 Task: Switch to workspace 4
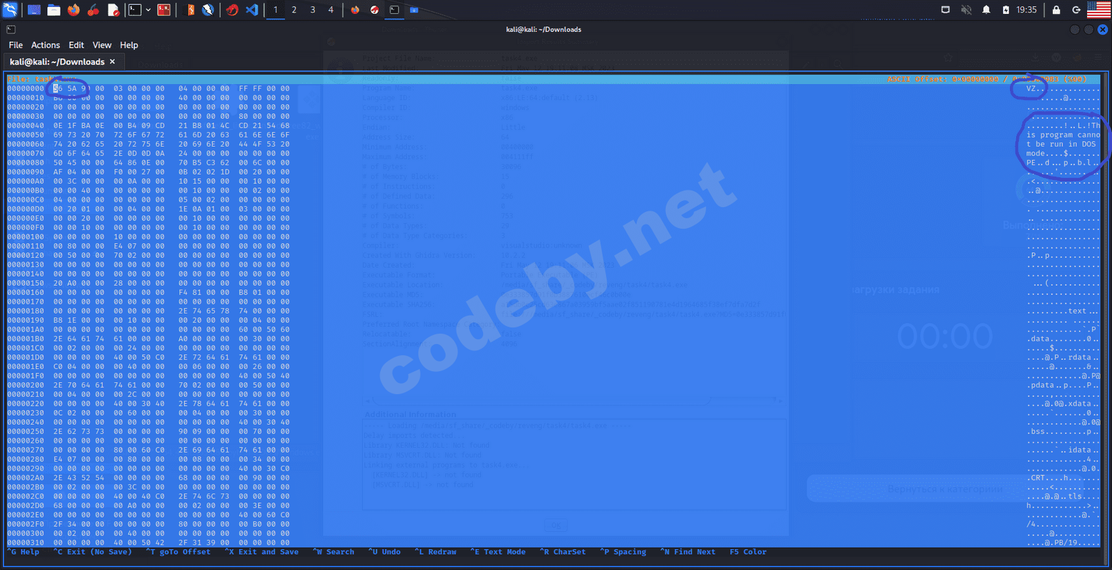[331, 10]
